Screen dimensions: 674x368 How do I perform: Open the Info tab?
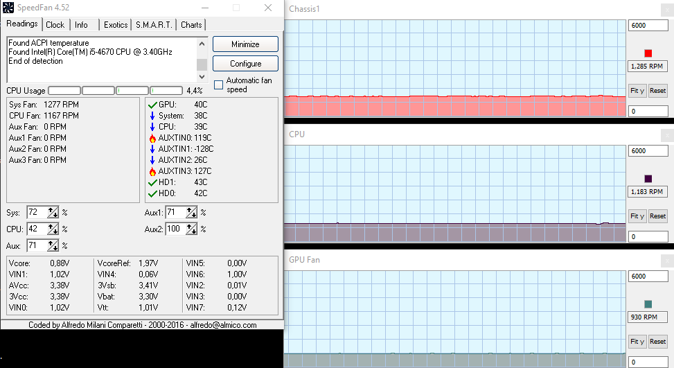(x=81, y=25)
